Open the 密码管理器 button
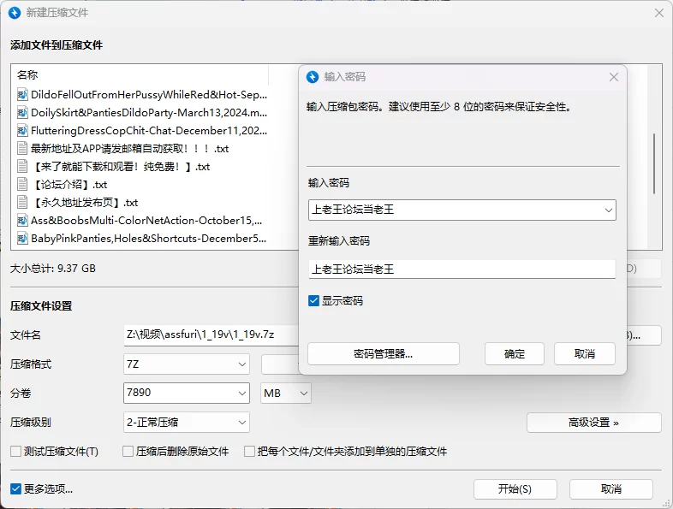 (383, 354)
